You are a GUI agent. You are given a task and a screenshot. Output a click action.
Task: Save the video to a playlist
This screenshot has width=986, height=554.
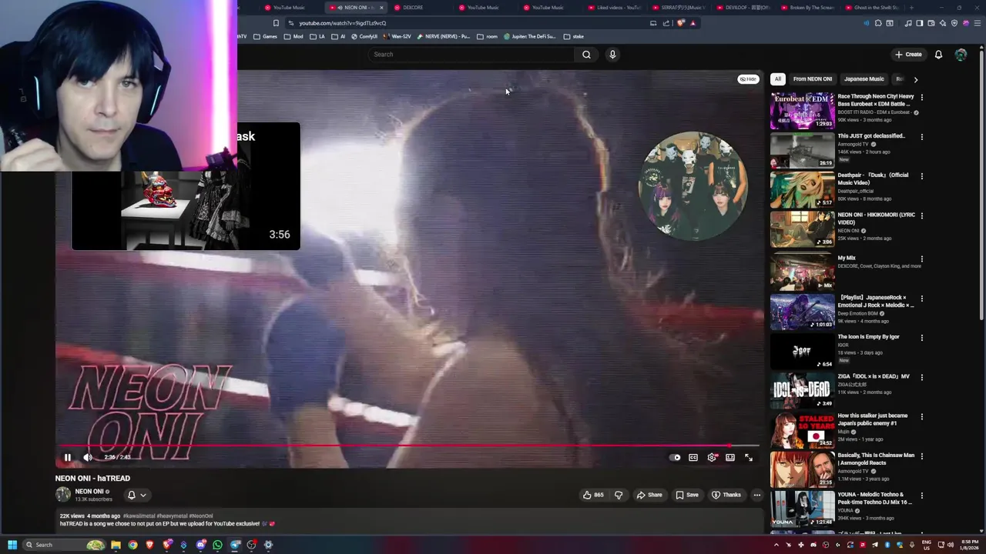click(x=687, y=495)
